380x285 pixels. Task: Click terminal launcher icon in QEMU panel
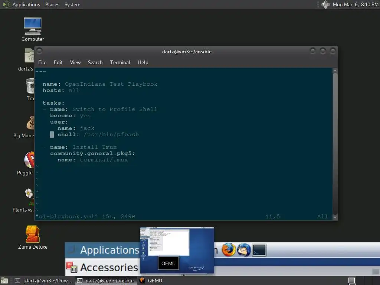pos(259,250)
